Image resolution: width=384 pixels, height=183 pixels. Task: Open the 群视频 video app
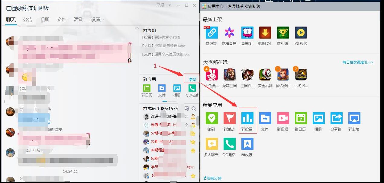[283, 118]
